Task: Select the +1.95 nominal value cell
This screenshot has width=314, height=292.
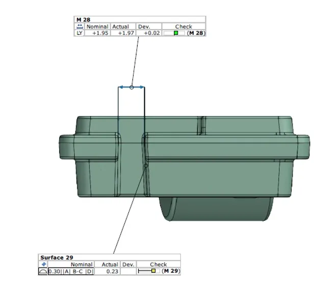Action: point(97,33)
